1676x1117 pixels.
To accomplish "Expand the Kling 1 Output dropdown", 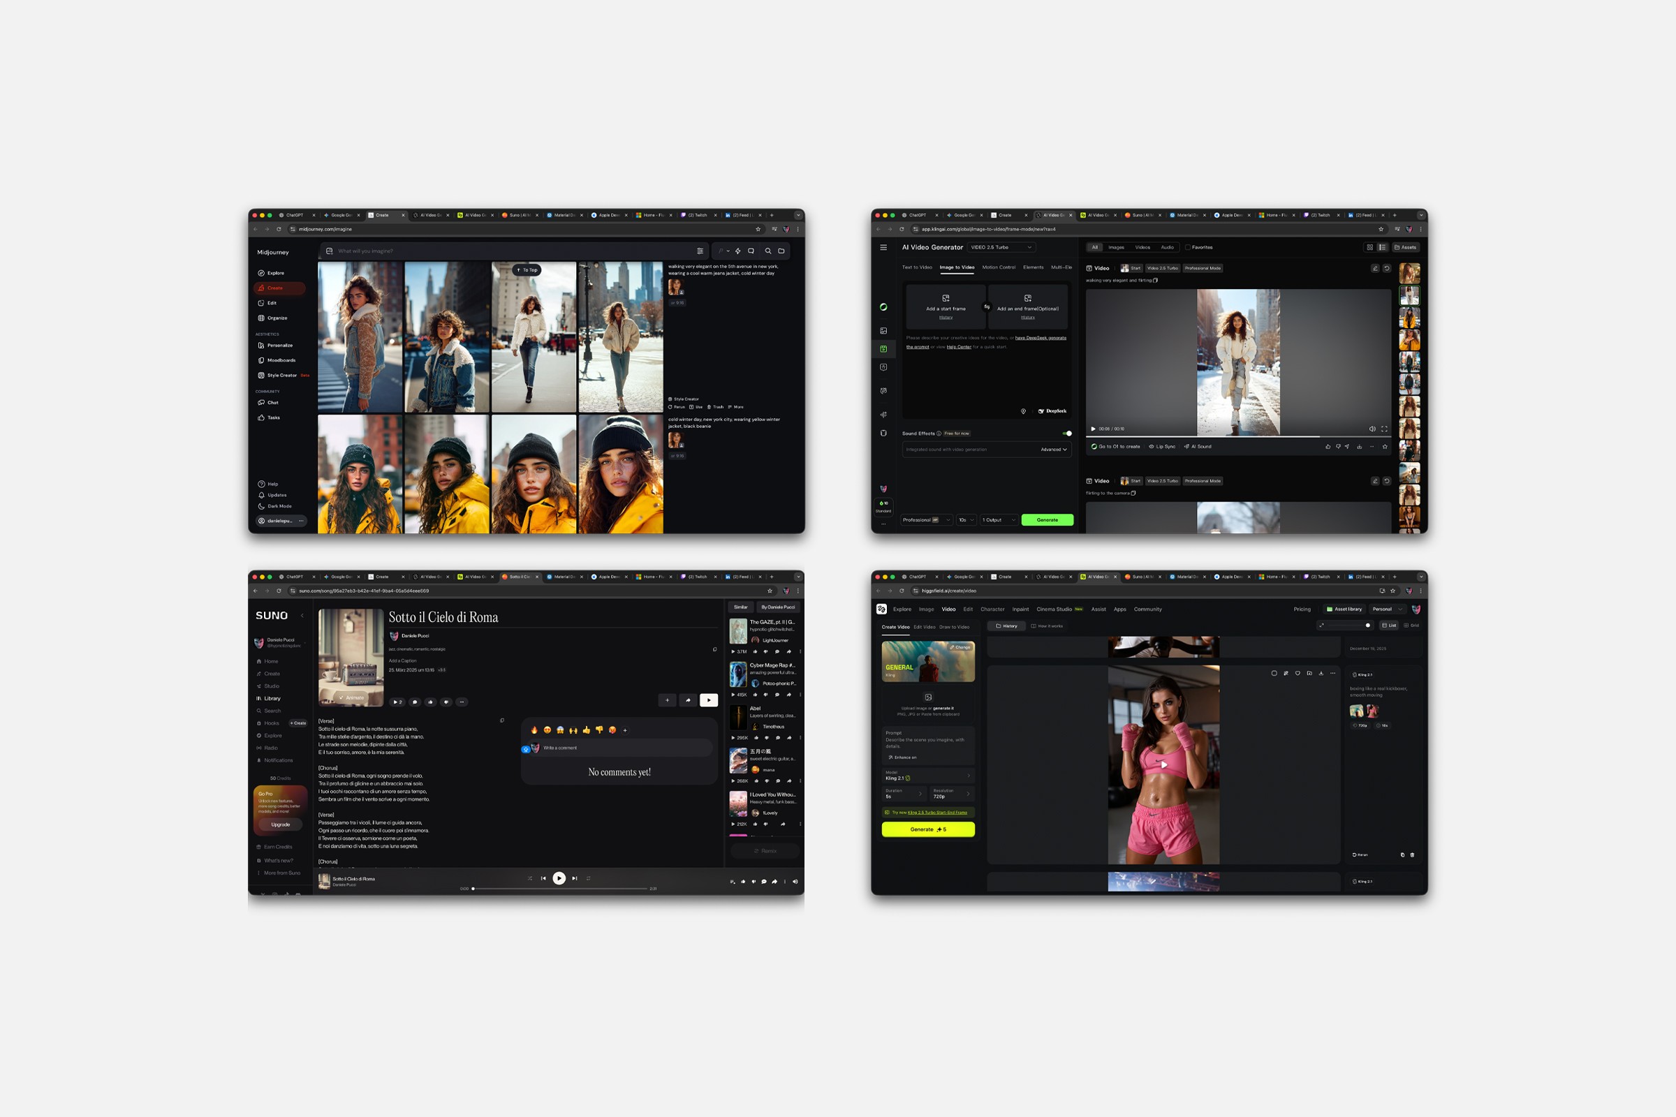I will click(999, 520).
